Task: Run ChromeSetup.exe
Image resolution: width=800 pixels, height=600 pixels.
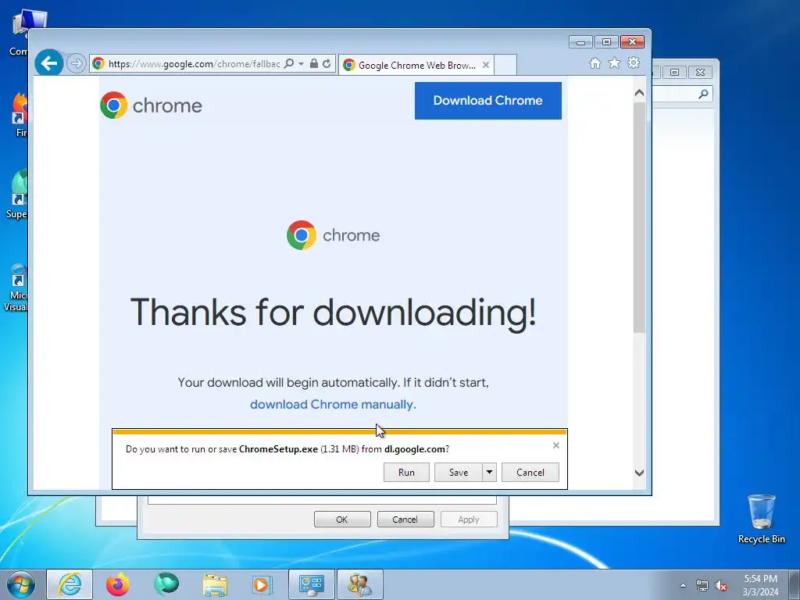Action: [406, 473]
